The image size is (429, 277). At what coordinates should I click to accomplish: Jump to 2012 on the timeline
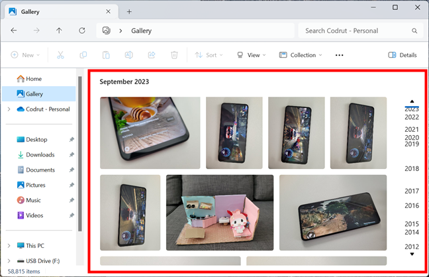(x=412, y=247)
